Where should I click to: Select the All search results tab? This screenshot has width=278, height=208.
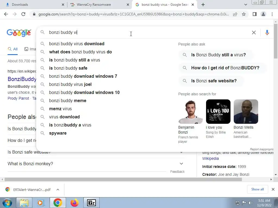tap(12, 49)
